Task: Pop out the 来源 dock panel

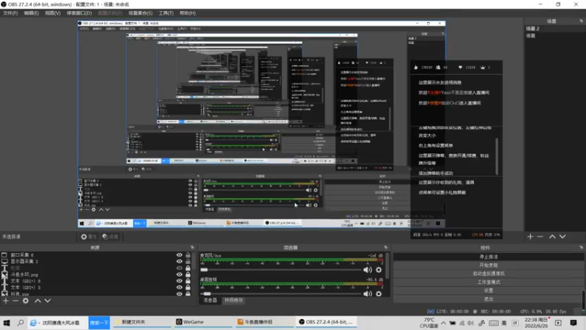Action: 192,247
